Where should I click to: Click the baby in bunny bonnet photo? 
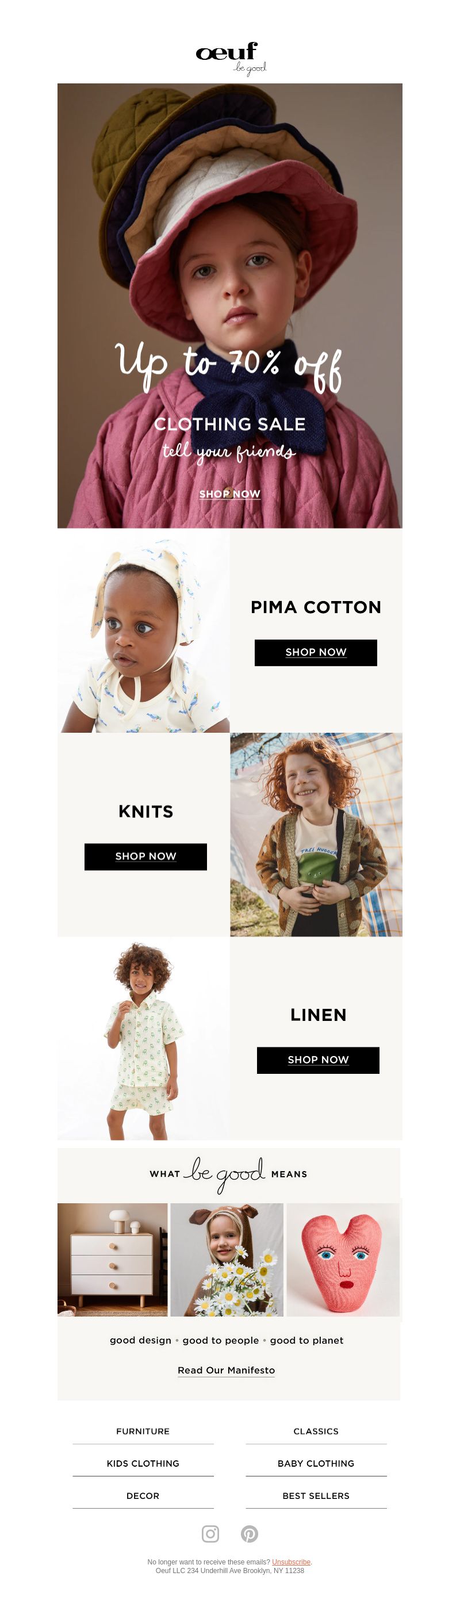(144, 630)
